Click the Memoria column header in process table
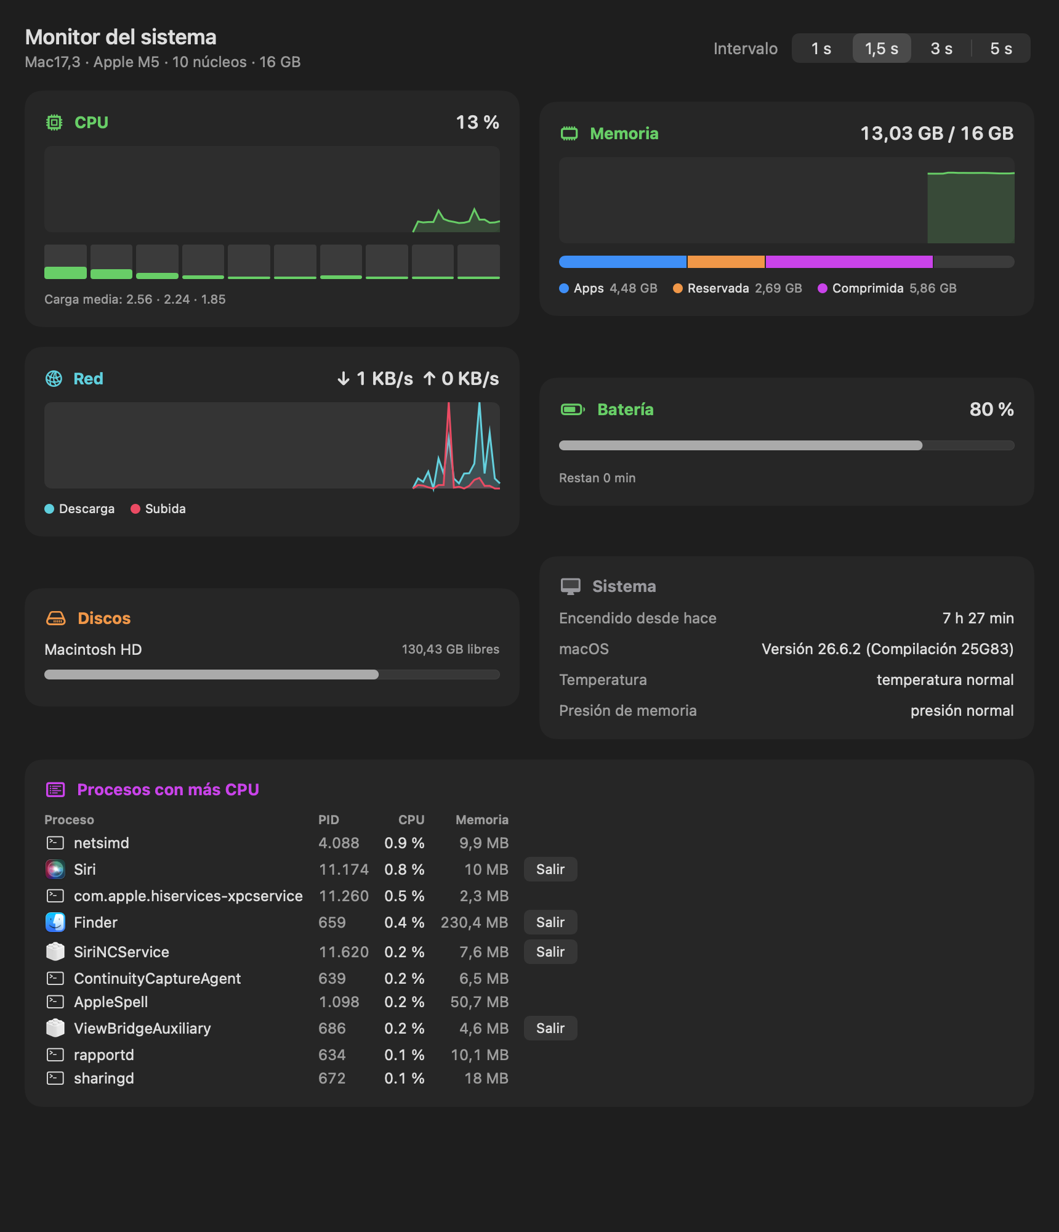 482,820
